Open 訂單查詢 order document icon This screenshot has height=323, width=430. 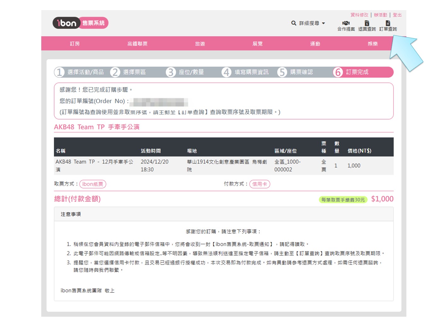[388, 23]
